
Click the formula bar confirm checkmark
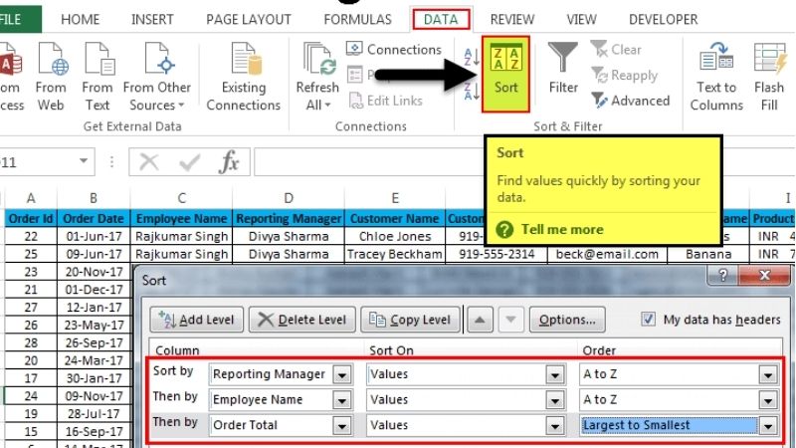coord(189,162)
